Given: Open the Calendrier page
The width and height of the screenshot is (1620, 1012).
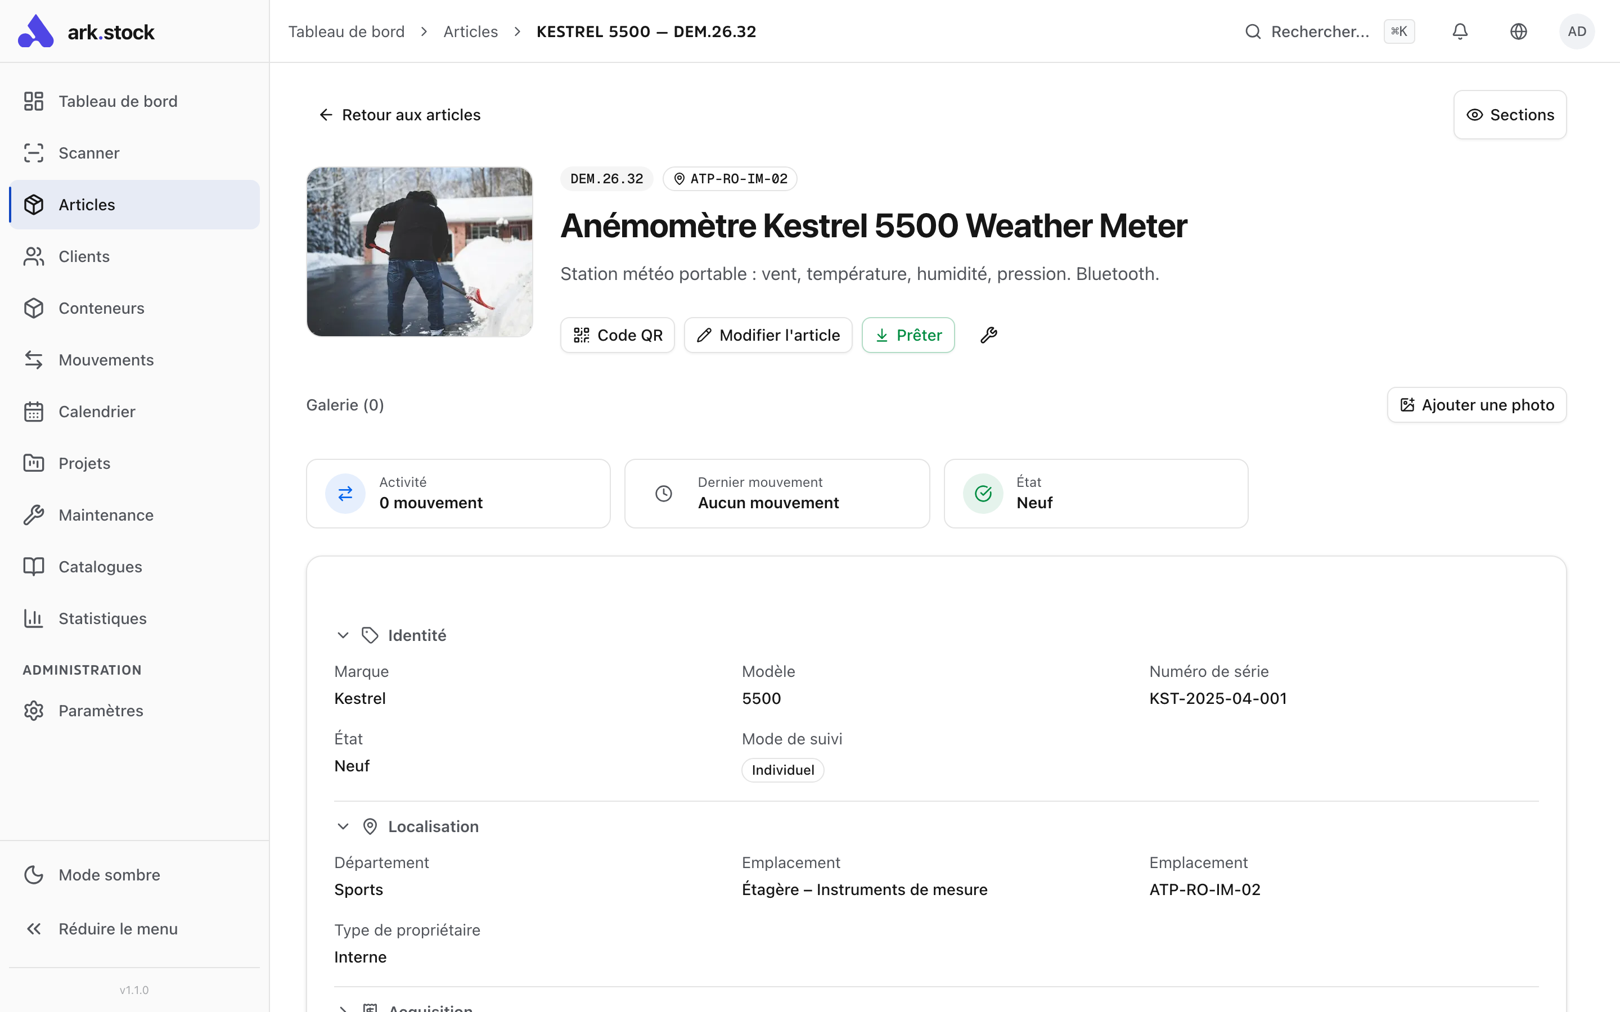Looking at the screenshot, I should (x=96, y=412).
